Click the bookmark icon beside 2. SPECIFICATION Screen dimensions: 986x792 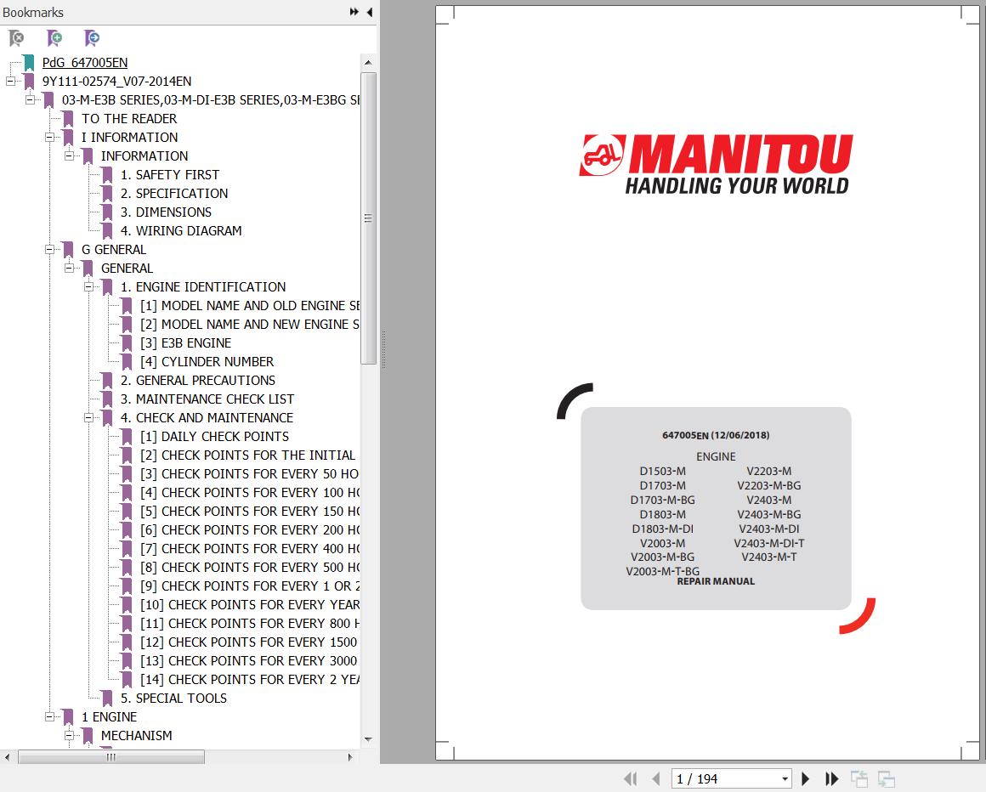pos(107,194)
